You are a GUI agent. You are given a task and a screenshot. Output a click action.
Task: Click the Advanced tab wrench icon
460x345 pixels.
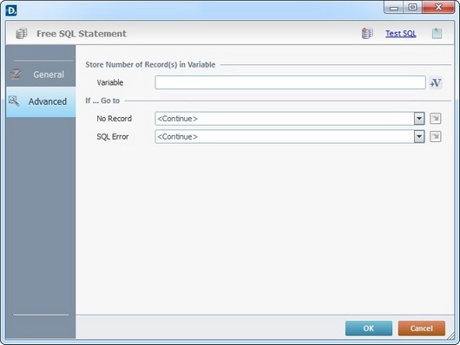pyautogui.click(x=14, y=101)
